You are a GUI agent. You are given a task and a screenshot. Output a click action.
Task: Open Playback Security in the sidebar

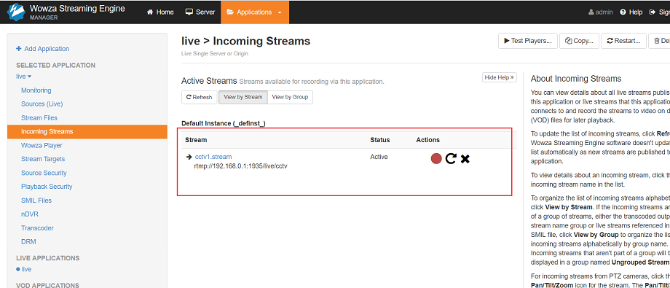47,187
